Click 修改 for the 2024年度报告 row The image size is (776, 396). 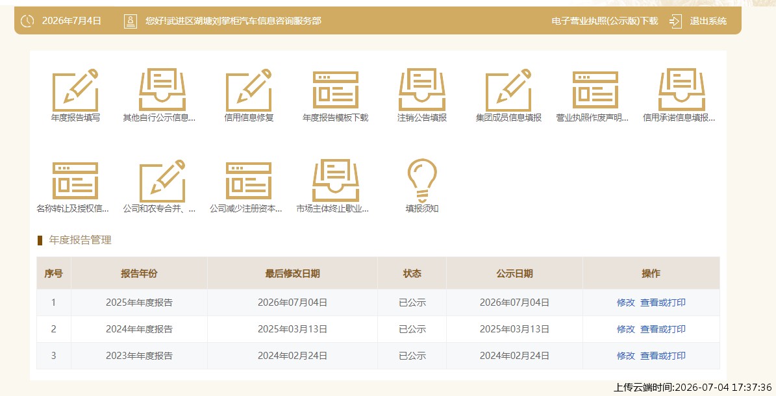point(625,329)
